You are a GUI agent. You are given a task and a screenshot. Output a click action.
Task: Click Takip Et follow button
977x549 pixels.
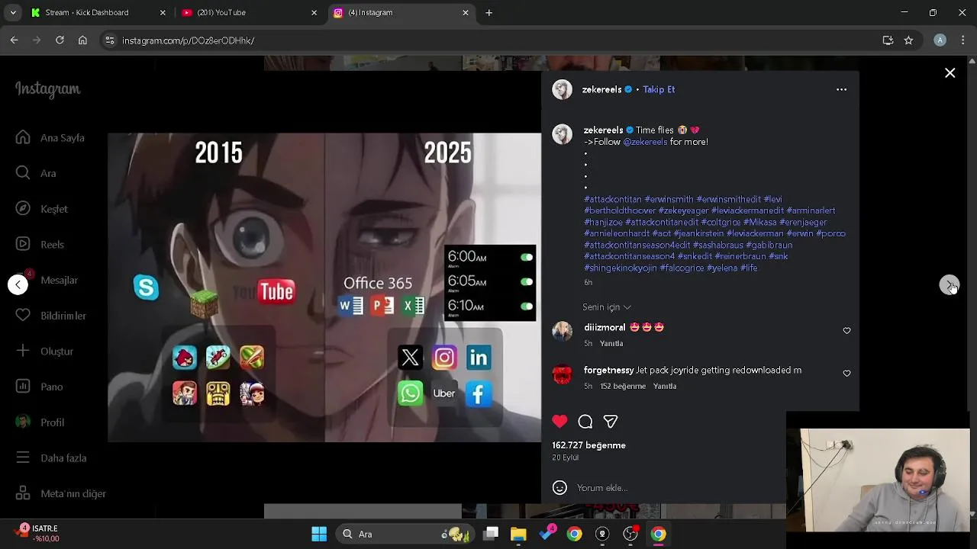(x=659, y=89)
